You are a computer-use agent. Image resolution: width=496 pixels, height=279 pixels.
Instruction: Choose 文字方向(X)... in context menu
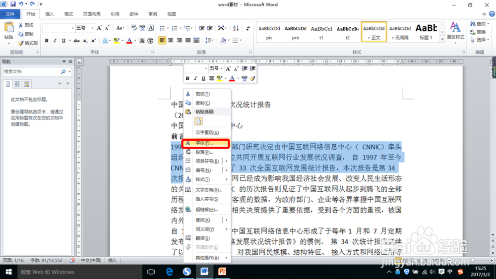pos(207,190)
